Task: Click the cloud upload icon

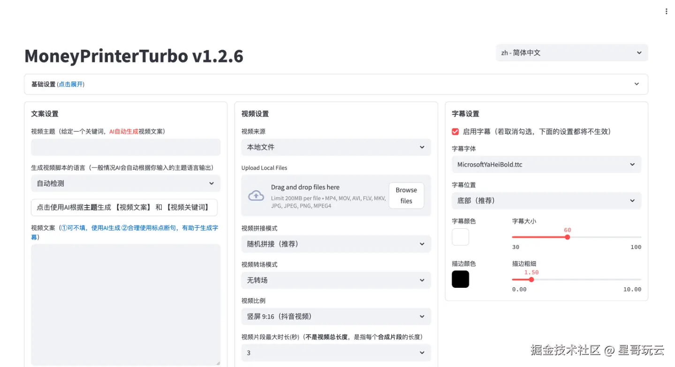Action: coord(256,196)
